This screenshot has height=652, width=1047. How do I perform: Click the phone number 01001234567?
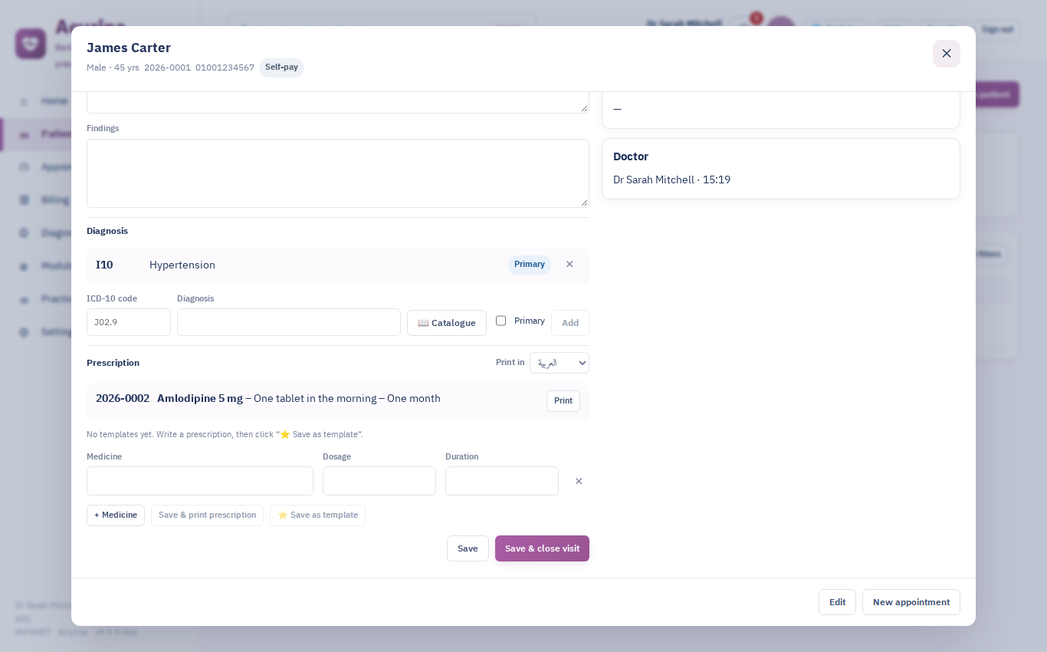click(225, 68)
